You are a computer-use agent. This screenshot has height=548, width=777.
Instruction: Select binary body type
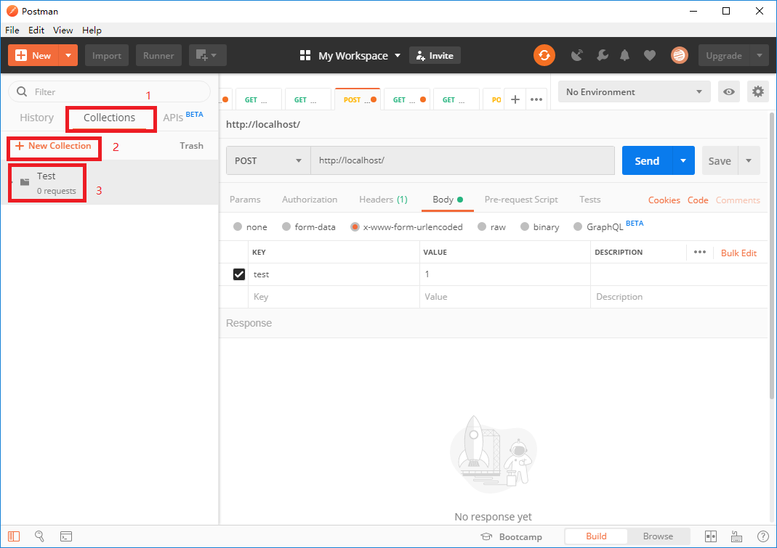point(525,226)
